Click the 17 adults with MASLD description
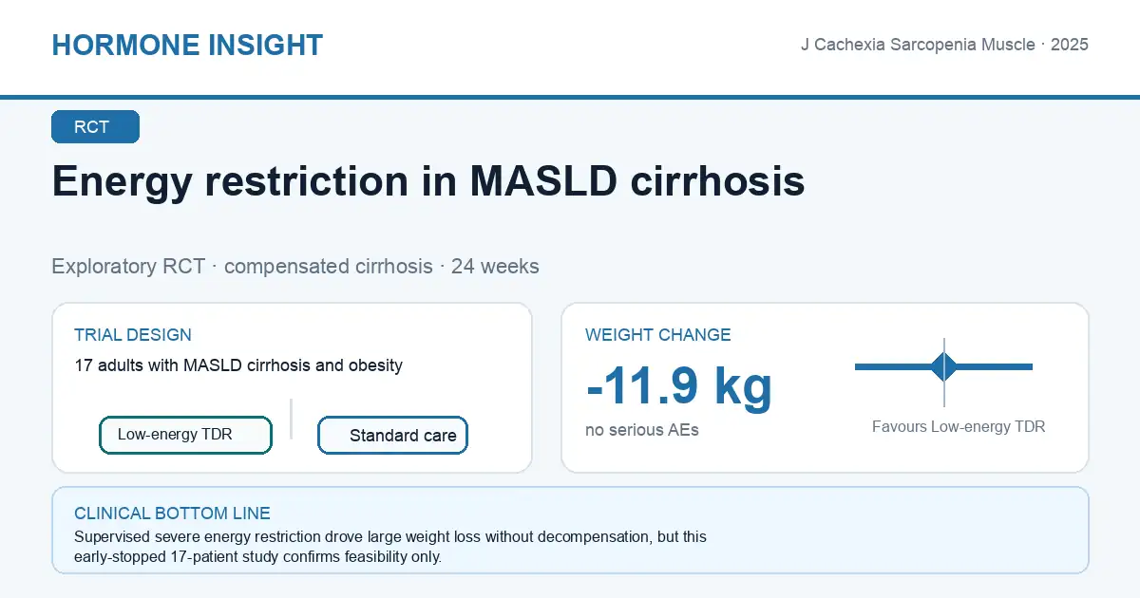The image size is (1140, 598). [238, 365]
